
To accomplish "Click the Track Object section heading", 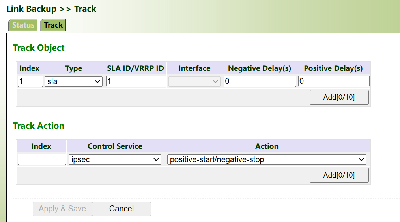I will 39,48.
